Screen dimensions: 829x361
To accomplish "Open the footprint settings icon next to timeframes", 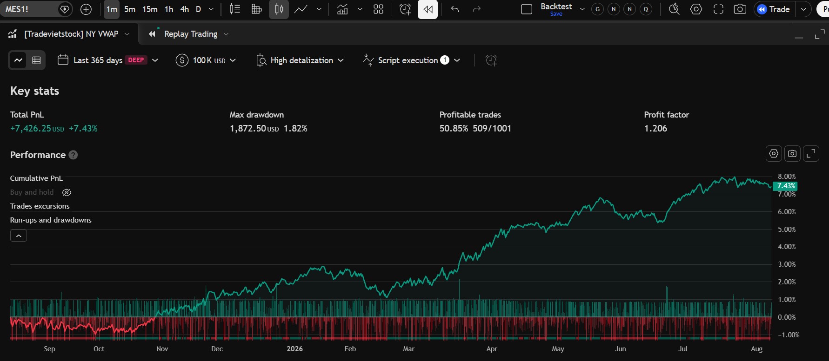I will (235, 9).
